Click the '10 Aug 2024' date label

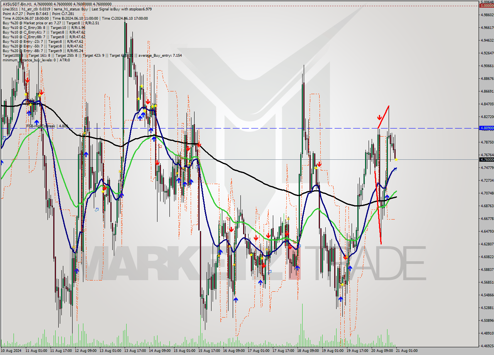click(12, 351)
